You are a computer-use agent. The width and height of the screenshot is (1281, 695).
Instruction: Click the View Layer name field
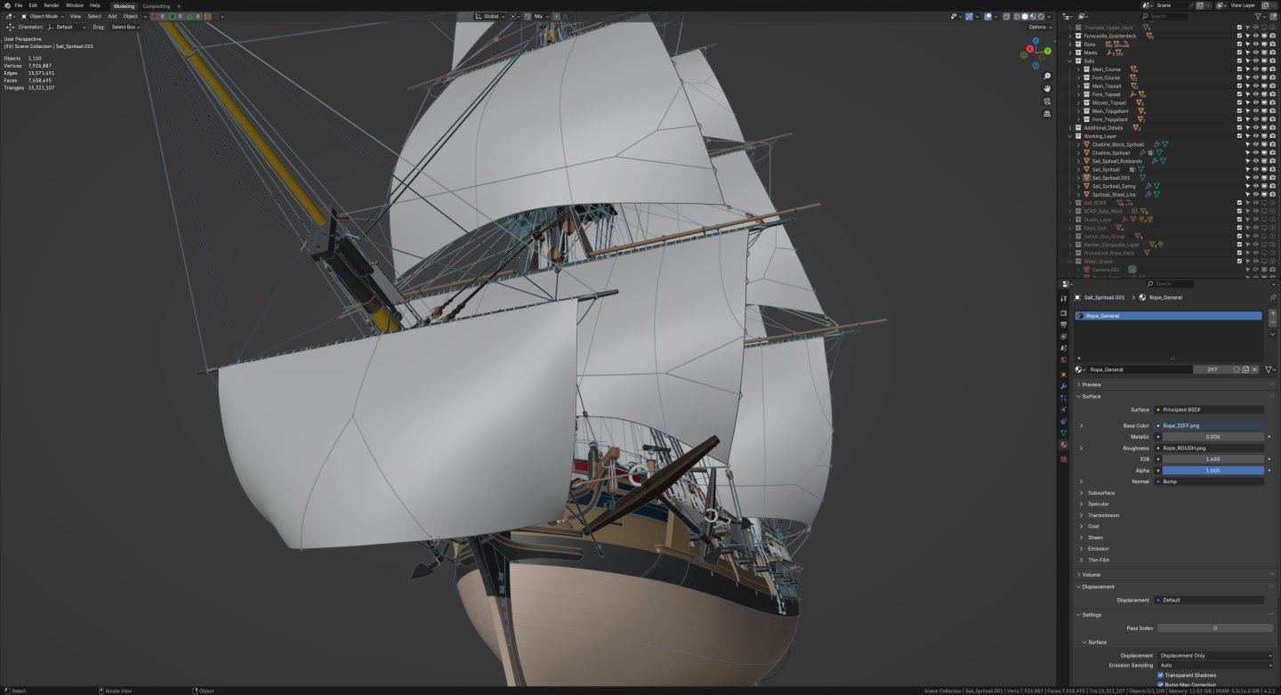1244,5
